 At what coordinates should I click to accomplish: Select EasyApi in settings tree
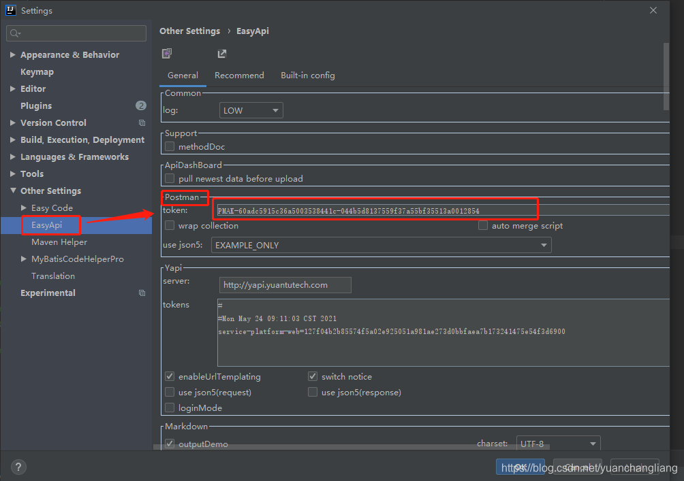point(47,225)
